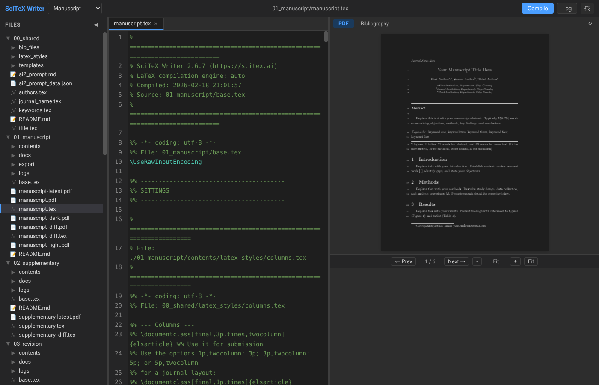Go to the Next PDF page
The width and height of the screenshot is (599, 385).
(456, 261)
